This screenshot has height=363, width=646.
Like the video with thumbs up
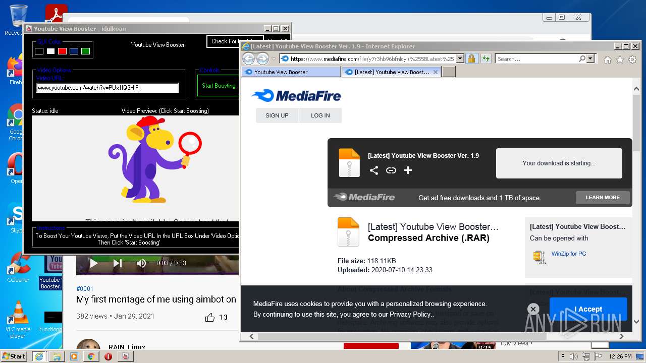coord(210,317)
